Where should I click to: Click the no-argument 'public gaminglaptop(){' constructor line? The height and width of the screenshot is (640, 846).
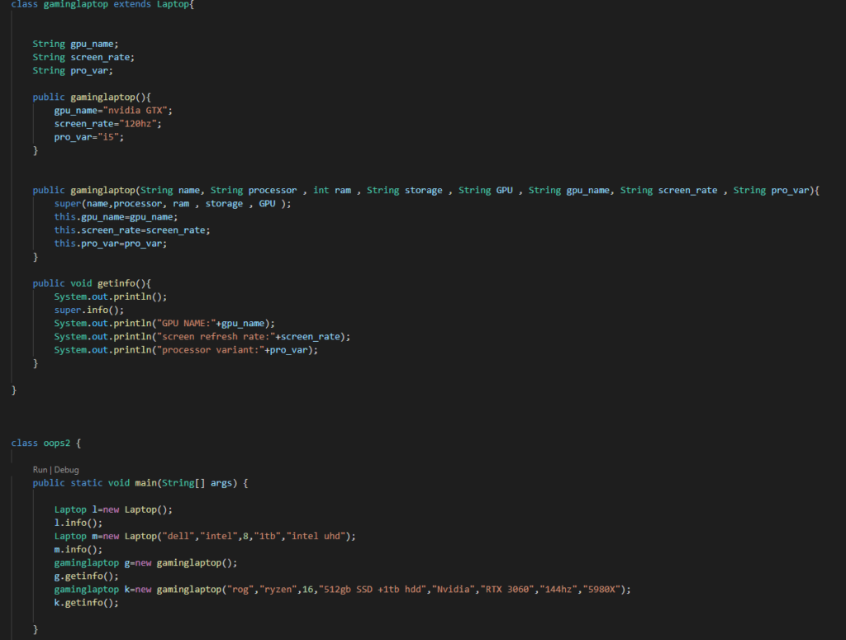[92, 97]
